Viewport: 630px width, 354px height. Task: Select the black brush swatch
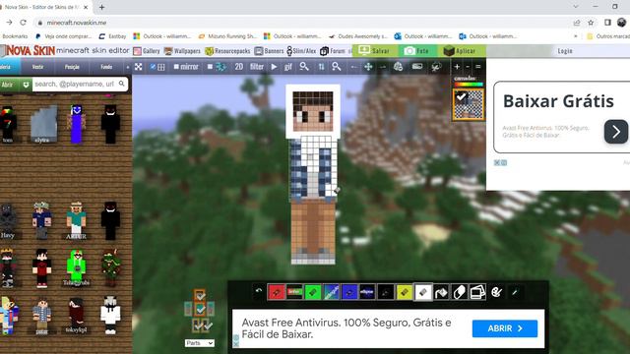[x=386, y=292]
